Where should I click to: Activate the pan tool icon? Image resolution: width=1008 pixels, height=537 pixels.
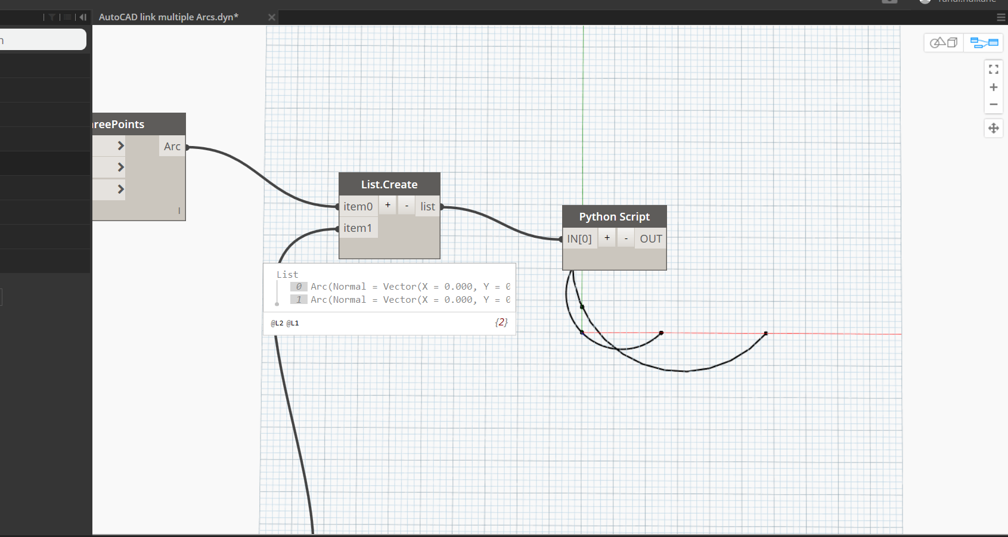[993, 128]
